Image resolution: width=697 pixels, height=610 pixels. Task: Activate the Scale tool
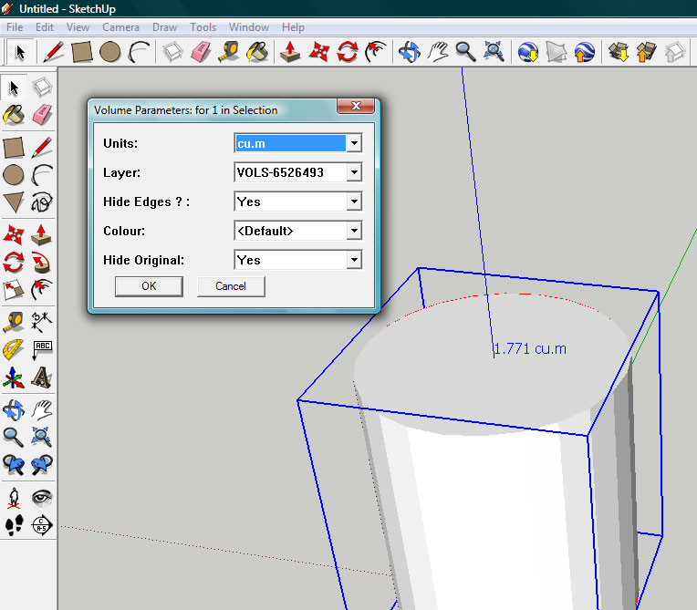point(14,291)
